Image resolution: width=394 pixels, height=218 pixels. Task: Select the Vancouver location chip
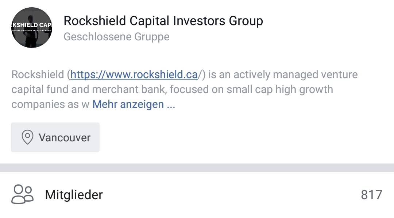coord(55,137)
